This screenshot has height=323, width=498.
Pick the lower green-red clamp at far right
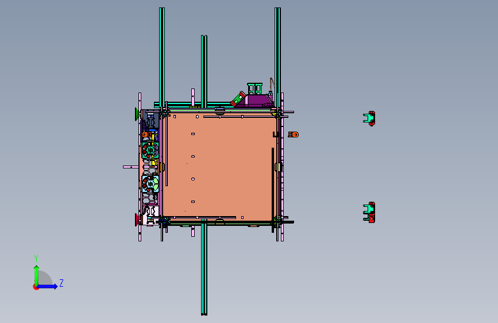pos(369,213)
